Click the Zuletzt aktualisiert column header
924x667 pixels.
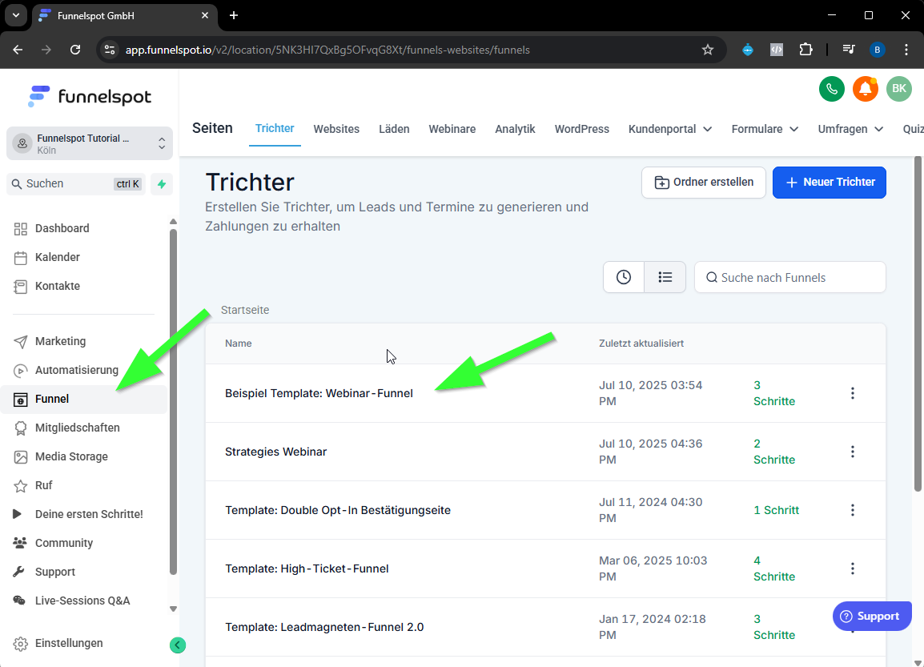point(641,344)
